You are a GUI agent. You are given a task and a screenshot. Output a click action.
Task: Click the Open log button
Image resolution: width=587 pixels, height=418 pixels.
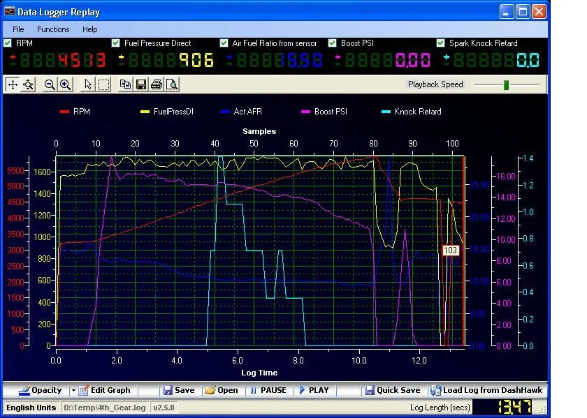(x=222, y=390)
